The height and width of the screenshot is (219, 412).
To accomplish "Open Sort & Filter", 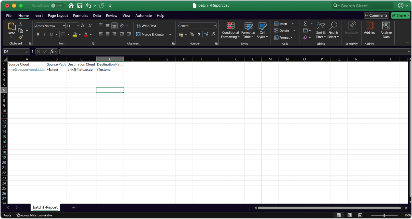I will pyautogui.click(x=320, y=31).
